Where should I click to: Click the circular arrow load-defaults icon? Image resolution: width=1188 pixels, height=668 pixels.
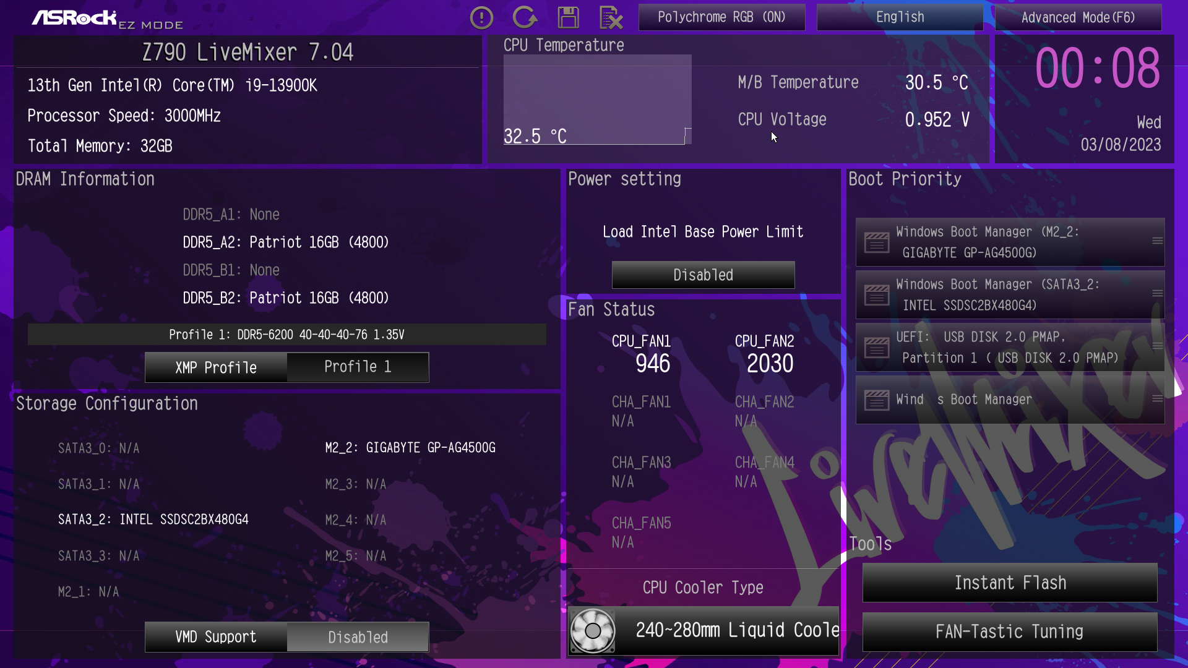click(x=525, y=18)
